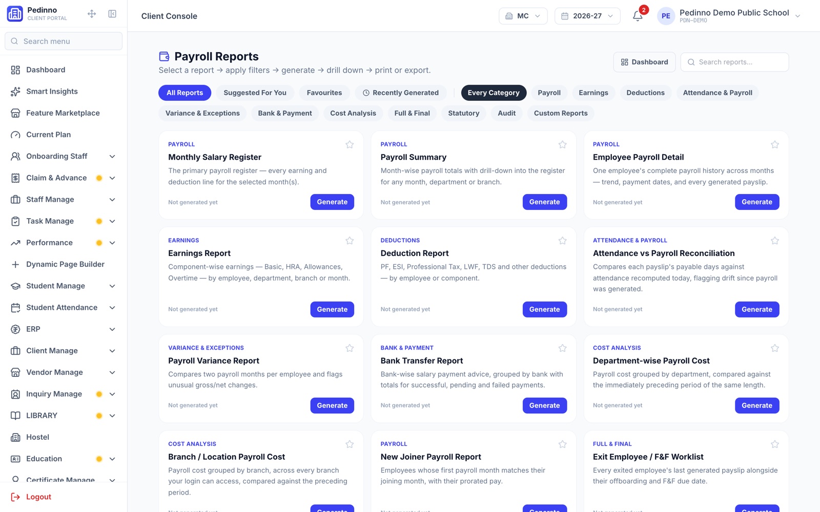The height and width of the screenshot is (512, 820).
Task: Click the Dashboard button near search reports
Action: pos(644,62)
